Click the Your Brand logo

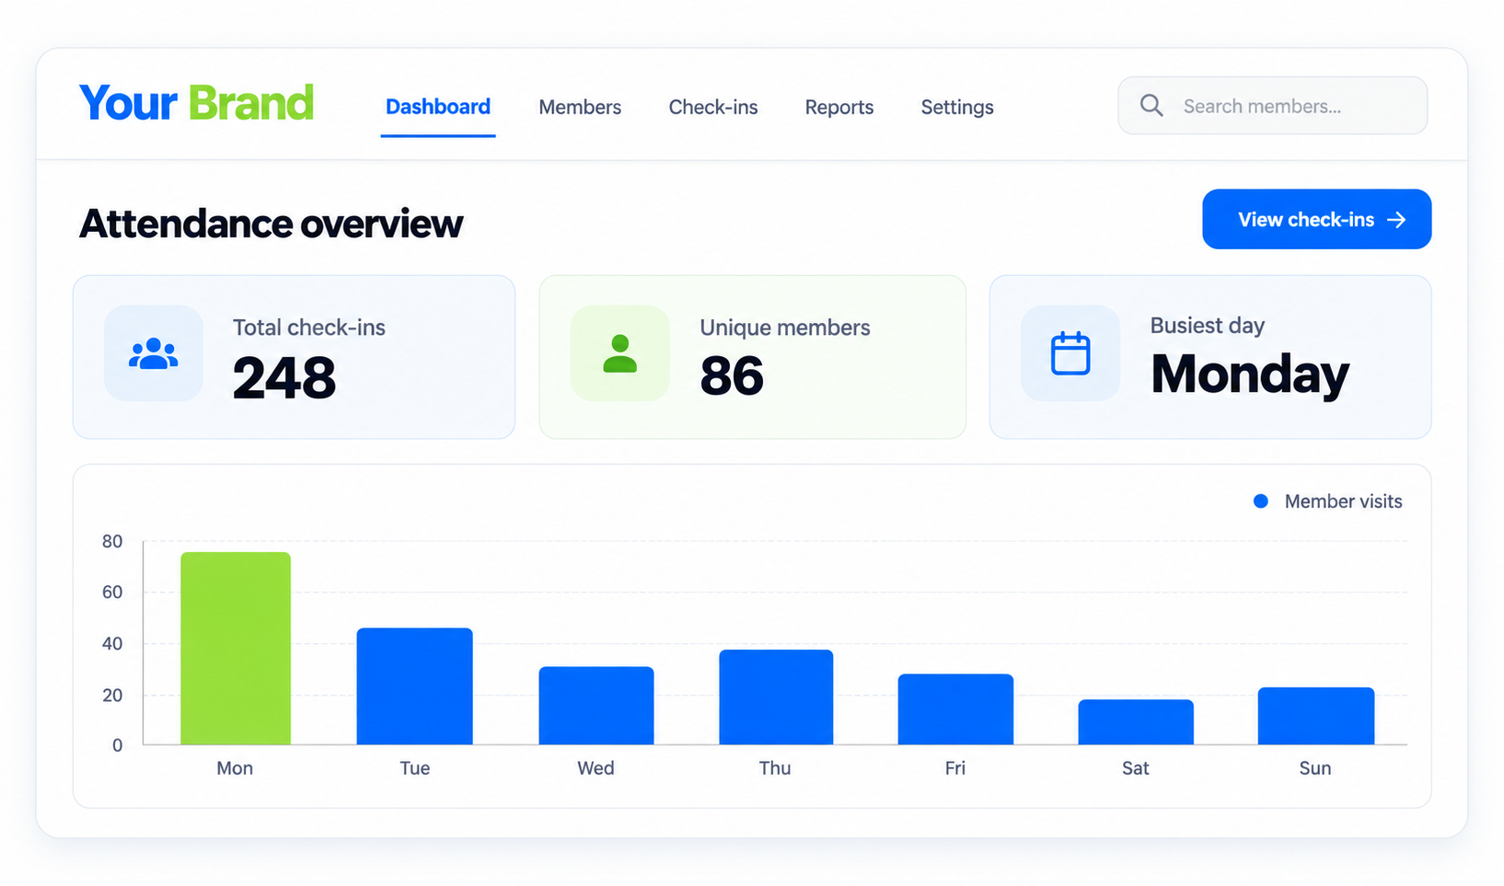196,103
